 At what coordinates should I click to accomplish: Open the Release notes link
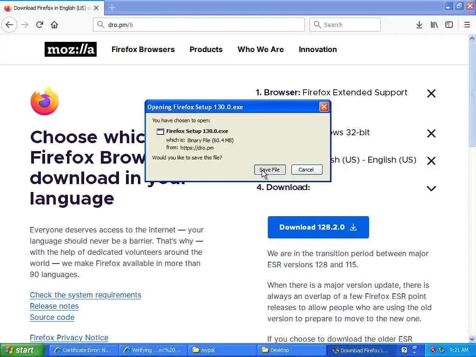54,306
